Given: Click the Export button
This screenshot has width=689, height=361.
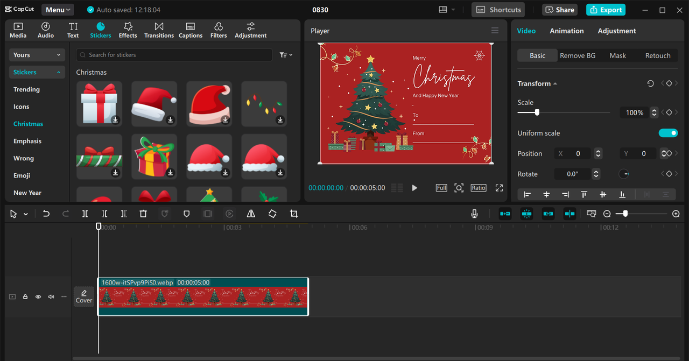Looking at the screenshot, I should pos(606,10).
